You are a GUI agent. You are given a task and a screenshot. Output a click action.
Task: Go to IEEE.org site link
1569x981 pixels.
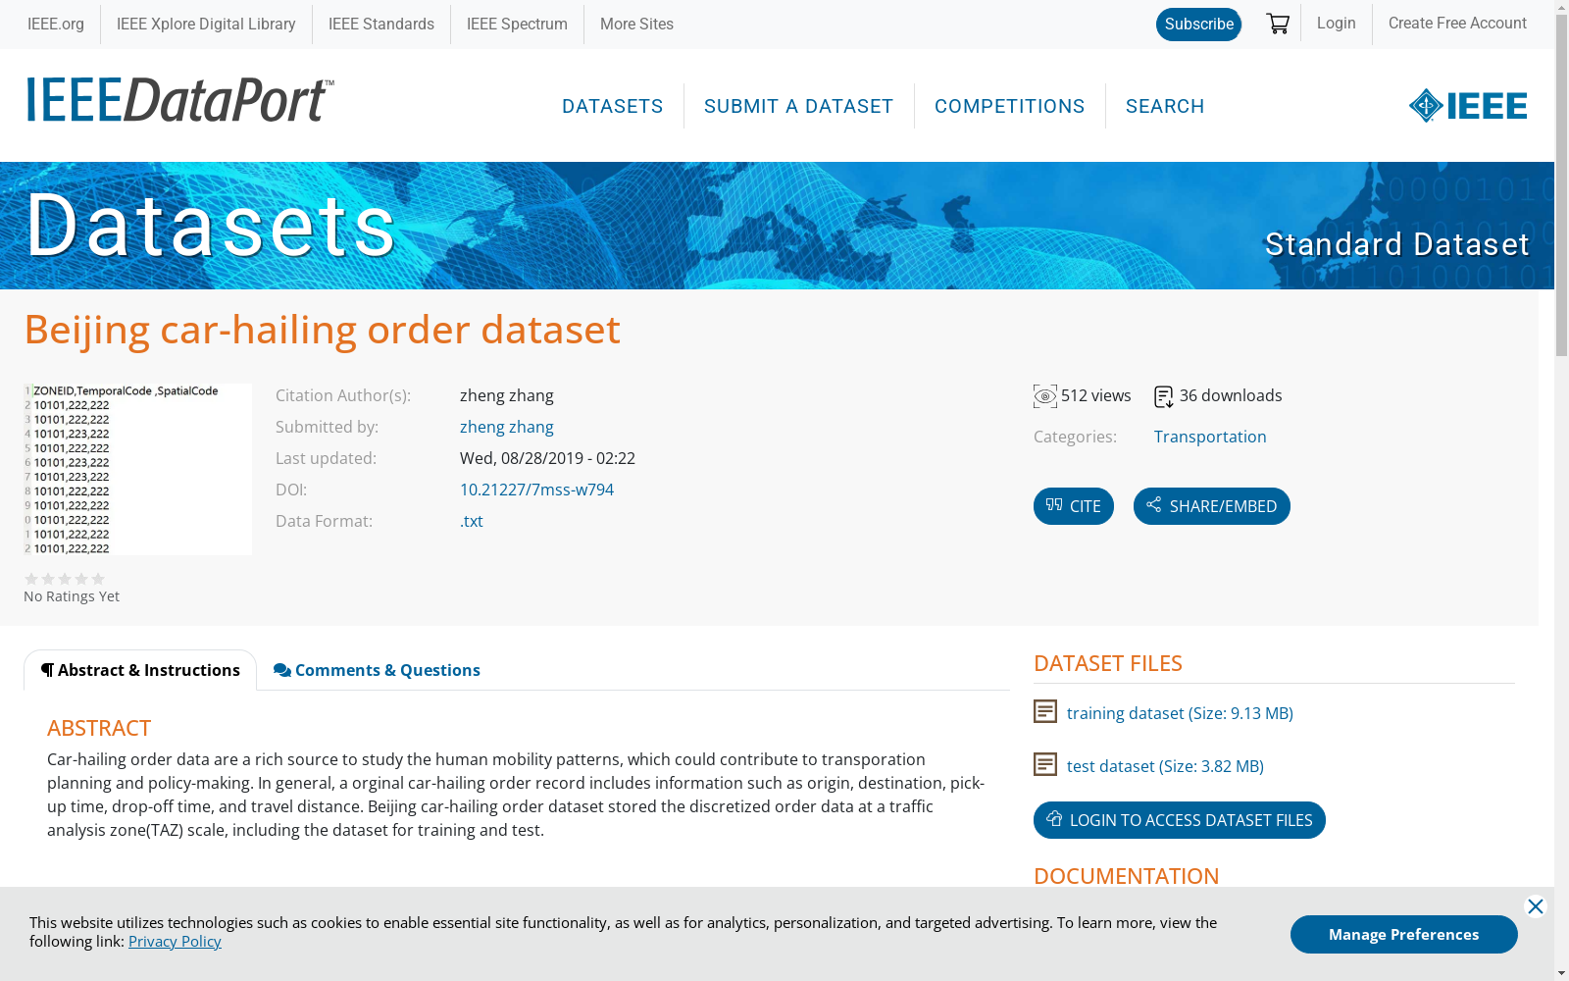point(56,25)
